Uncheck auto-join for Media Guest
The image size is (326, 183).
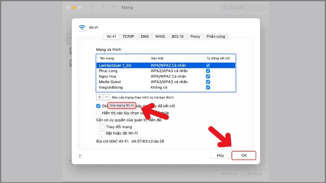click(x=208, y=82)
